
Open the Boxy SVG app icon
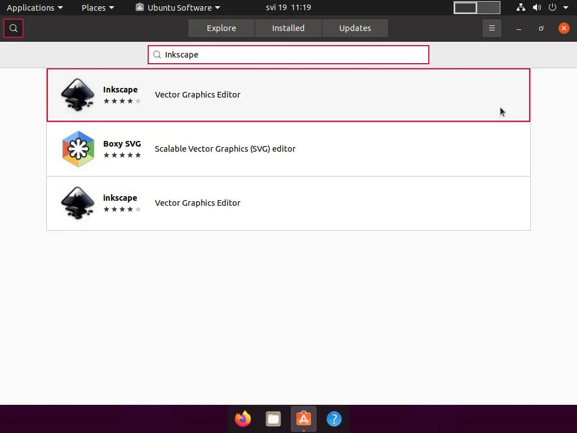78,149
